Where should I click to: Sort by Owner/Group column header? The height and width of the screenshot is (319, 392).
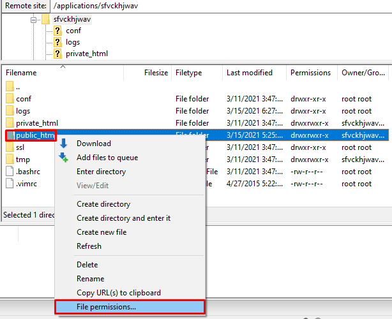point(363,73)
